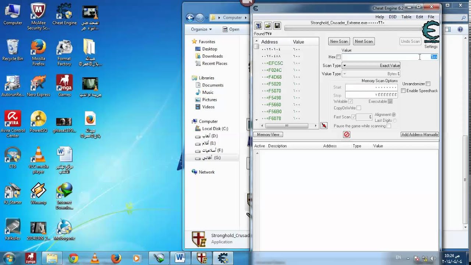
Task: Open Computer desktop icon
Action: point(13,15)
